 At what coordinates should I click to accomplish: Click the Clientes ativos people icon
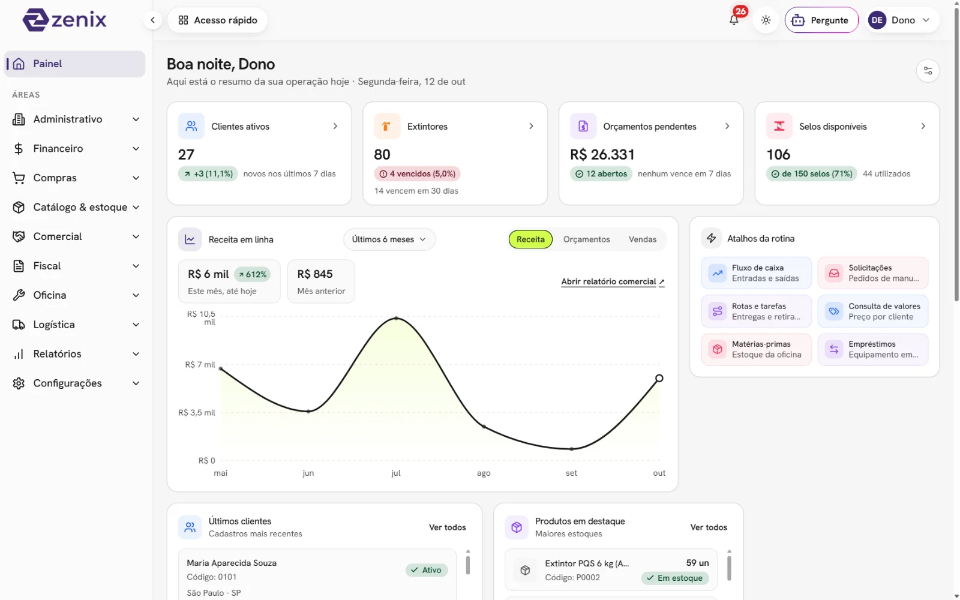click(x=191, y=126)
